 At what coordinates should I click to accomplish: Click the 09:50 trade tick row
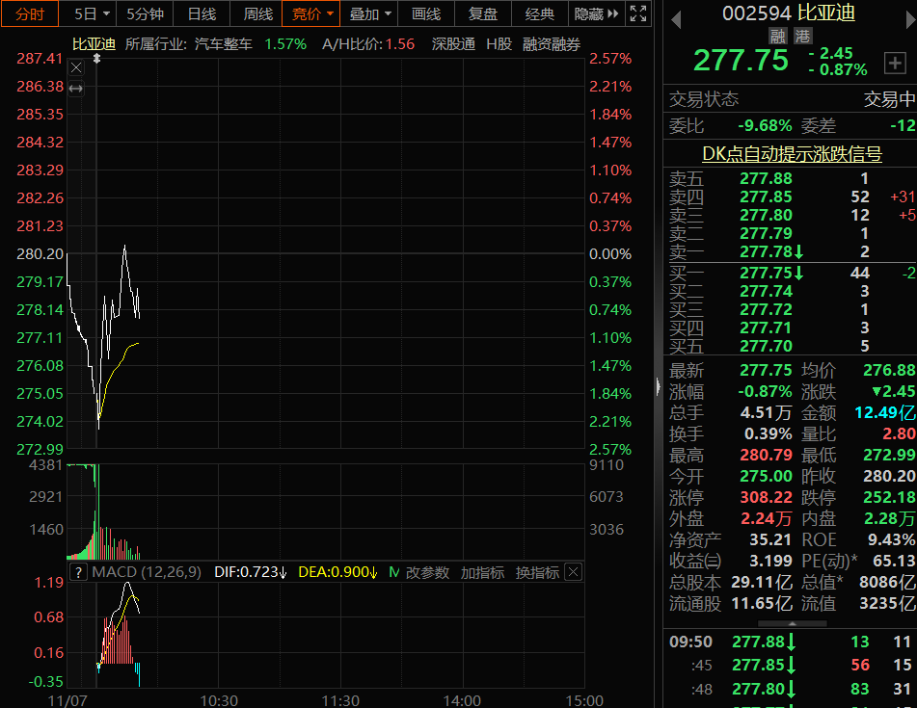[x=791, y=642]
